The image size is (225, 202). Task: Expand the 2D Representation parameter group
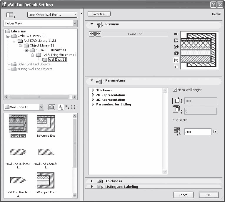(93, 95)
